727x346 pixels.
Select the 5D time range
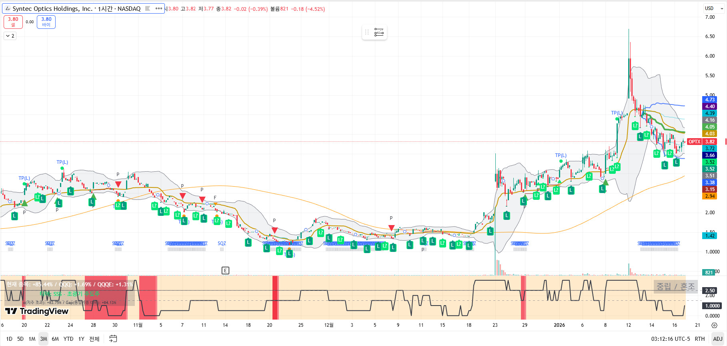coord(20,339)
